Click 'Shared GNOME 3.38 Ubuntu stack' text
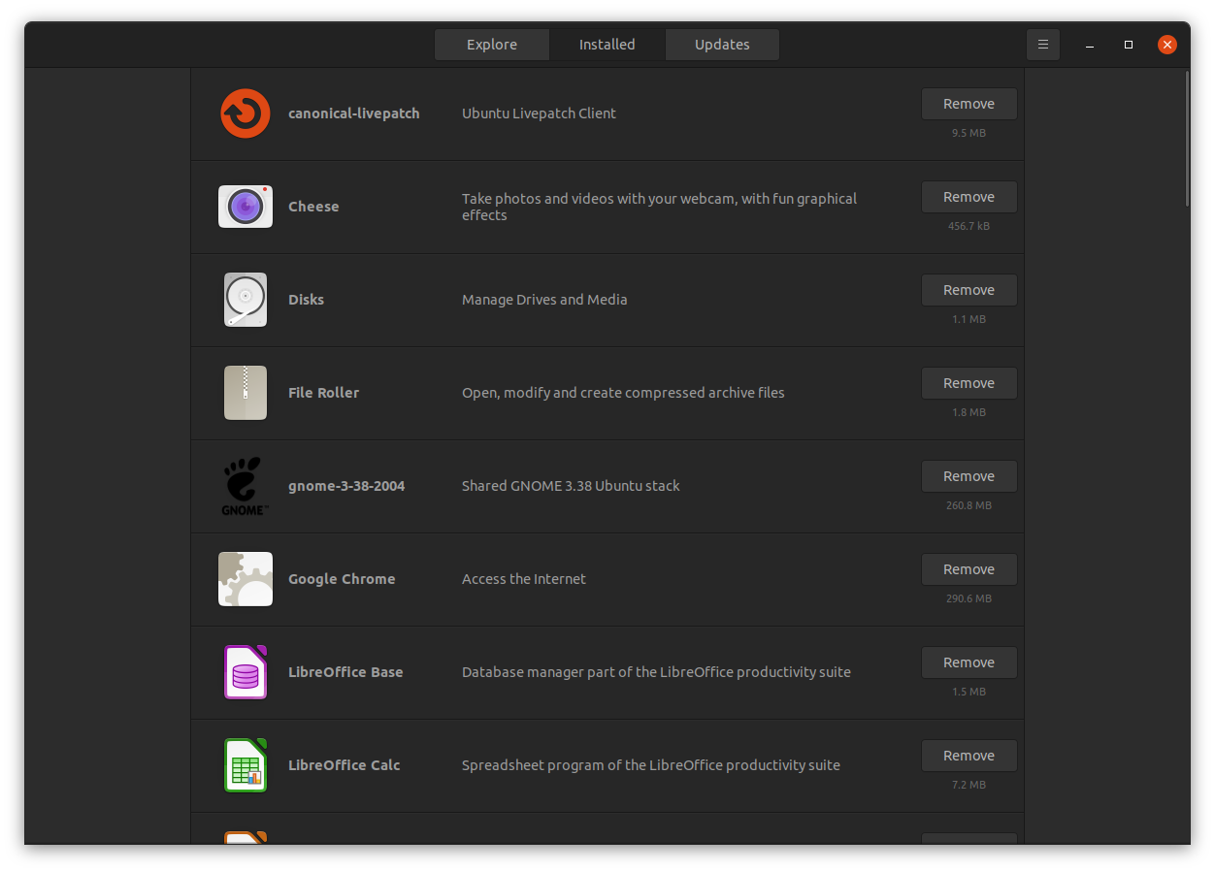 pyautogui.click(x=571, y=486)
